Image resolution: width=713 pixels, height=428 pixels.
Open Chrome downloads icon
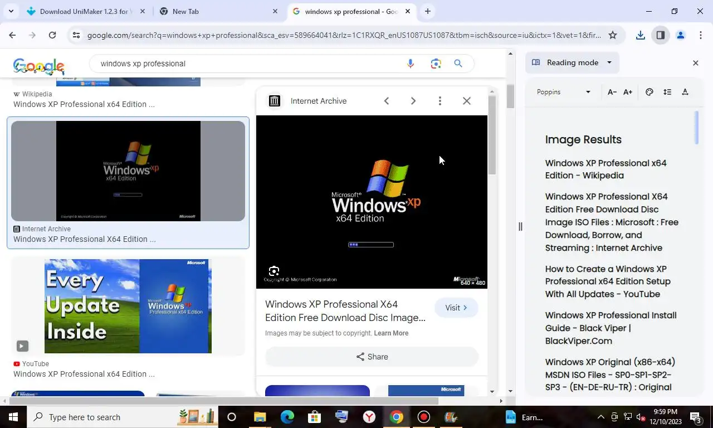pos(641,35)
